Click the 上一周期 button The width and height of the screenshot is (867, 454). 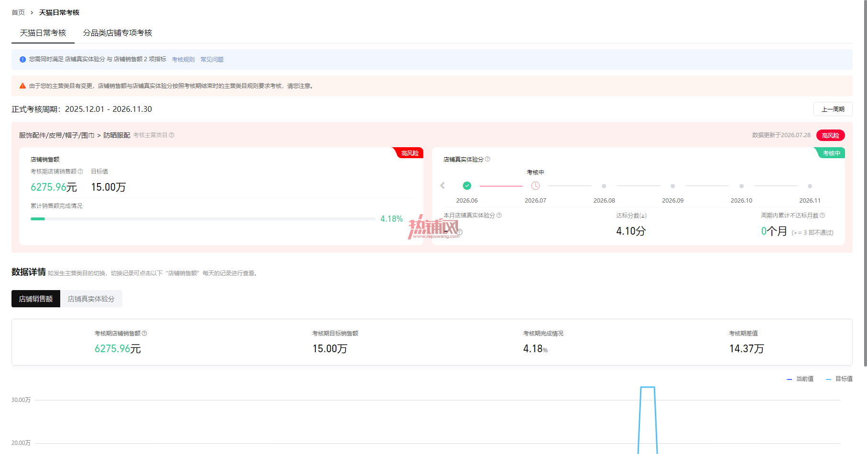[833, 109]
